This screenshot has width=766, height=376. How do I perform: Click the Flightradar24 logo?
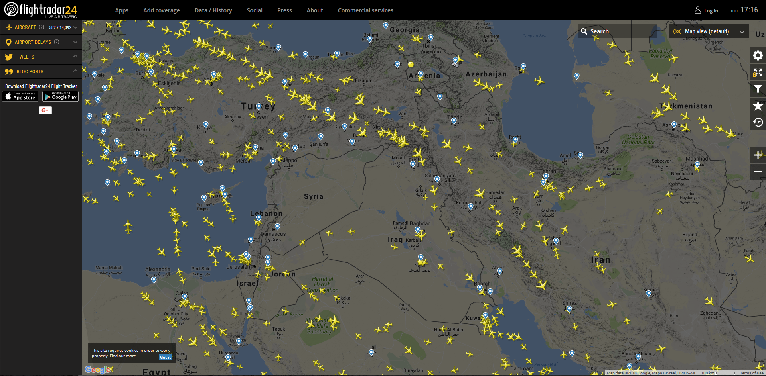40,10
